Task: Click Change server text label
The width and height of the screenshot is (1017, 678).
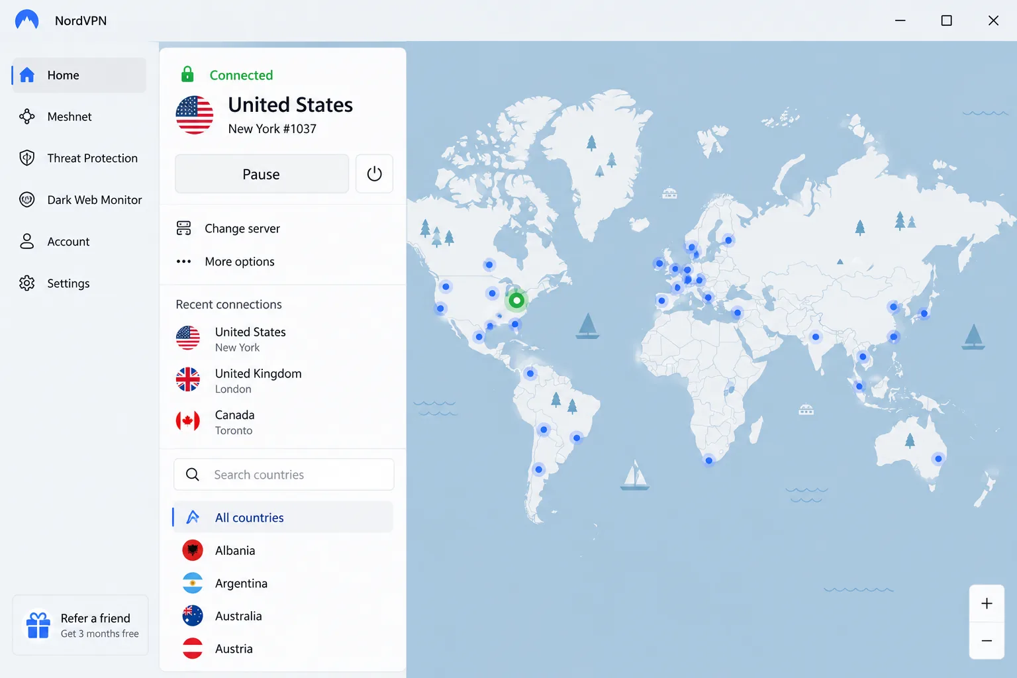Action: pos(242,228)
